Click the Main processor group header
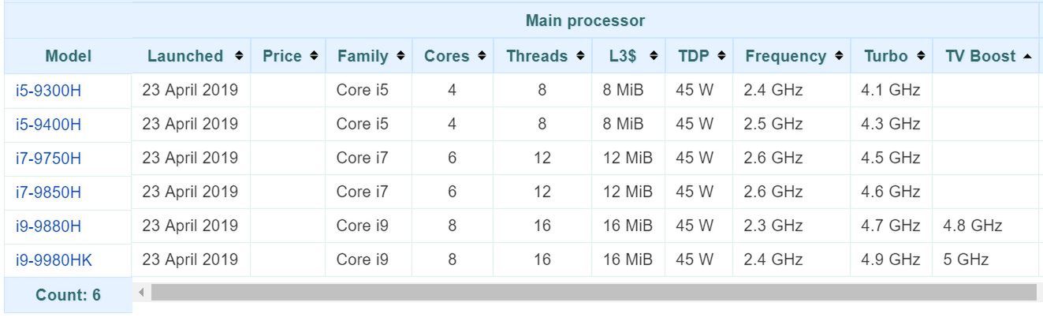 coord(585,21)
